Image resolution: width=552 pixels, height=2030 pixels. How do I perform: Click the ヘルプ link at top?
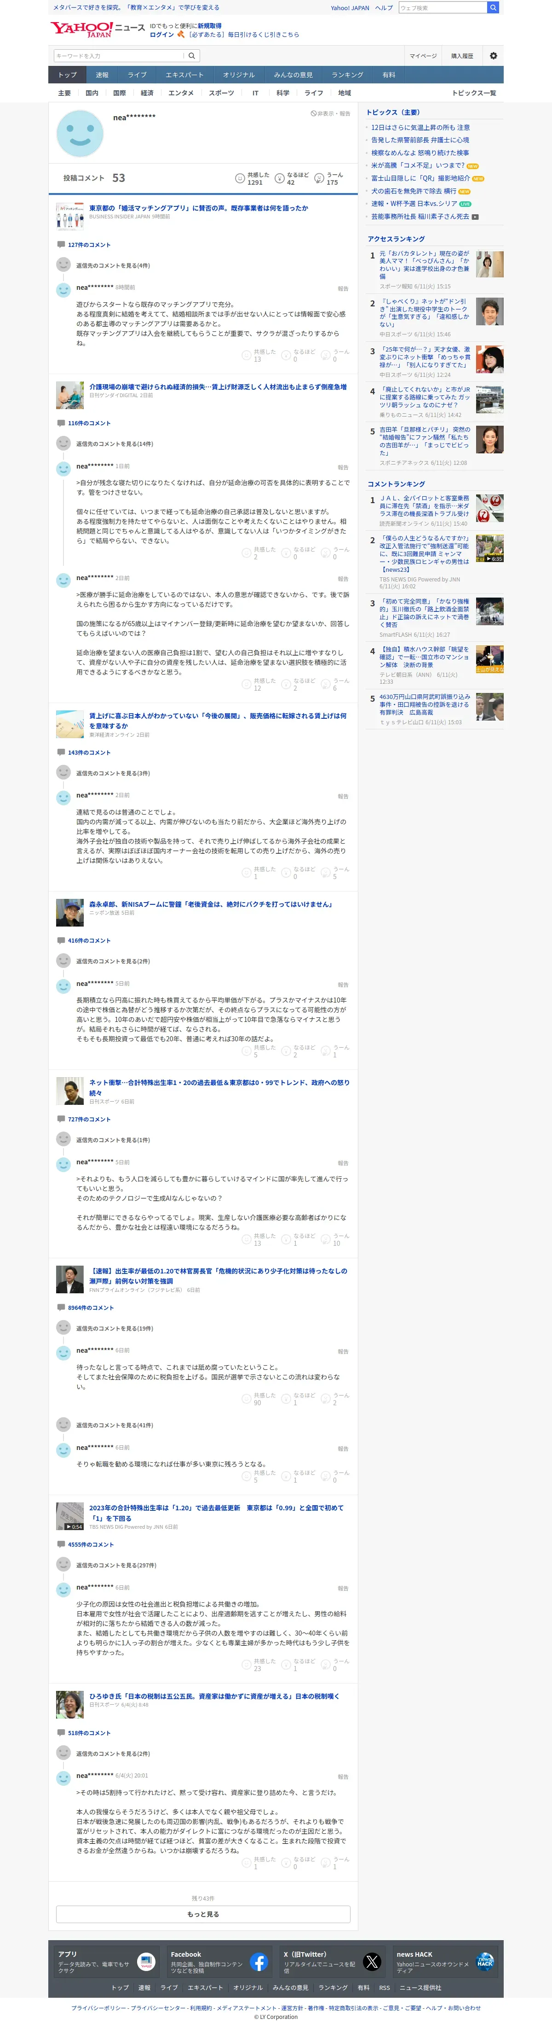(x=384, y=8)
